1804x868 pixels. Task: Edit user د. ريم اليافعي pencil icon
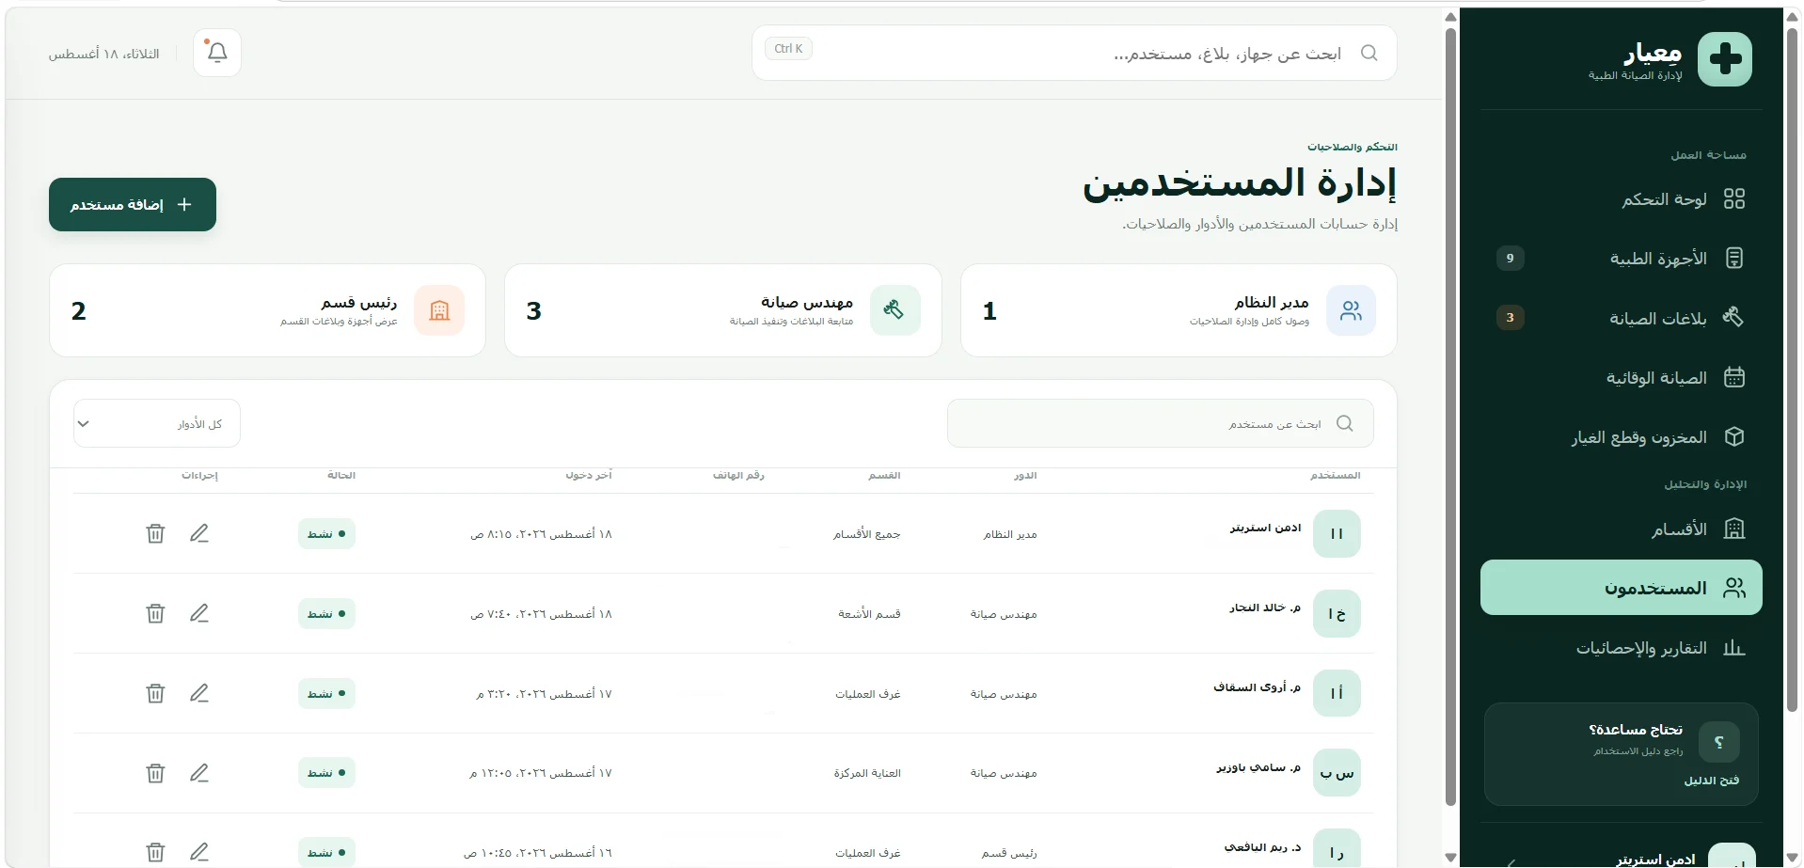click(x=199, y=852)
